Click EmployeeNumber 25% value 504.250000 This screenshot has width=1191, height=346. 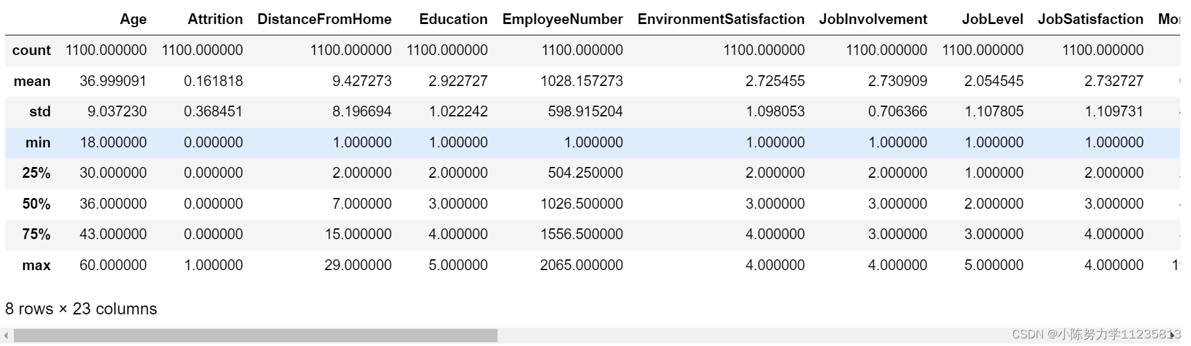585,173
